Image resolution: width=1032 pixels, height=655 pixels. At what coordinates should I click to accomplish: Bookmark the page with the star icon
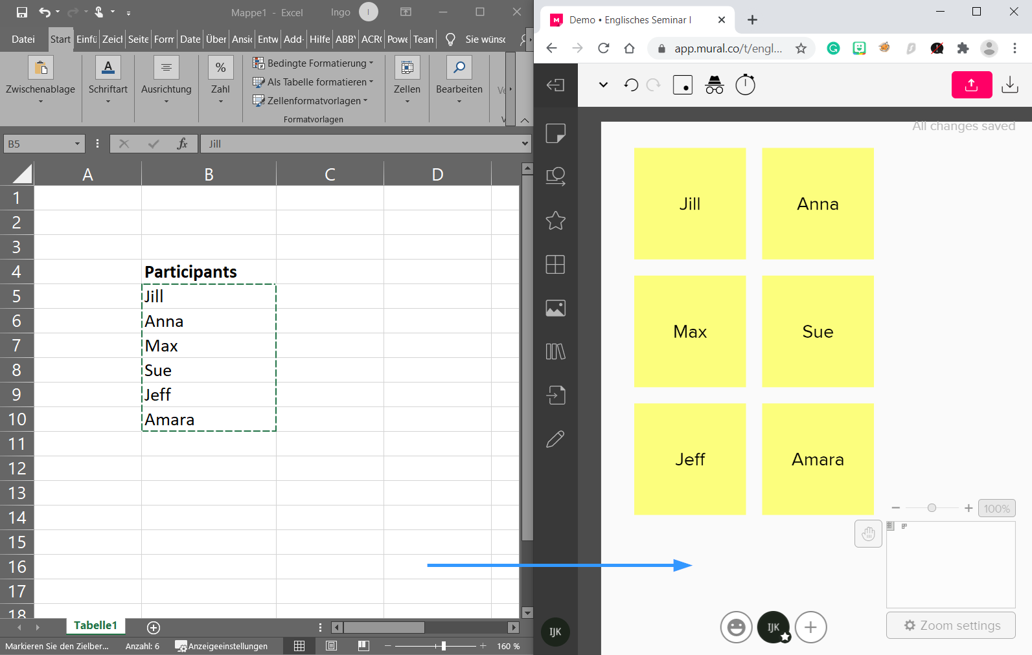[801, 49]
